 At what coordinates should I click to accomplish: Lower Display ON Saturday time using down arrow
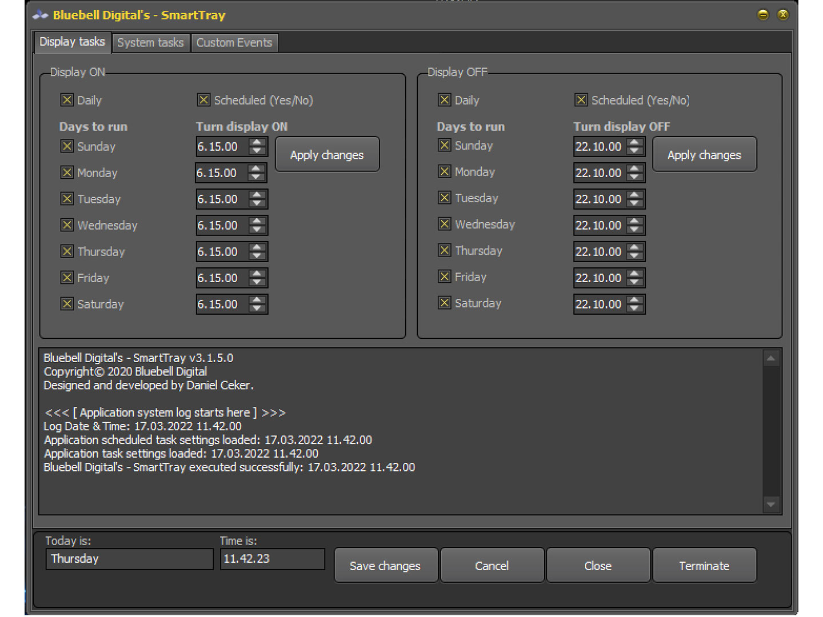click(x=257, y=308)
